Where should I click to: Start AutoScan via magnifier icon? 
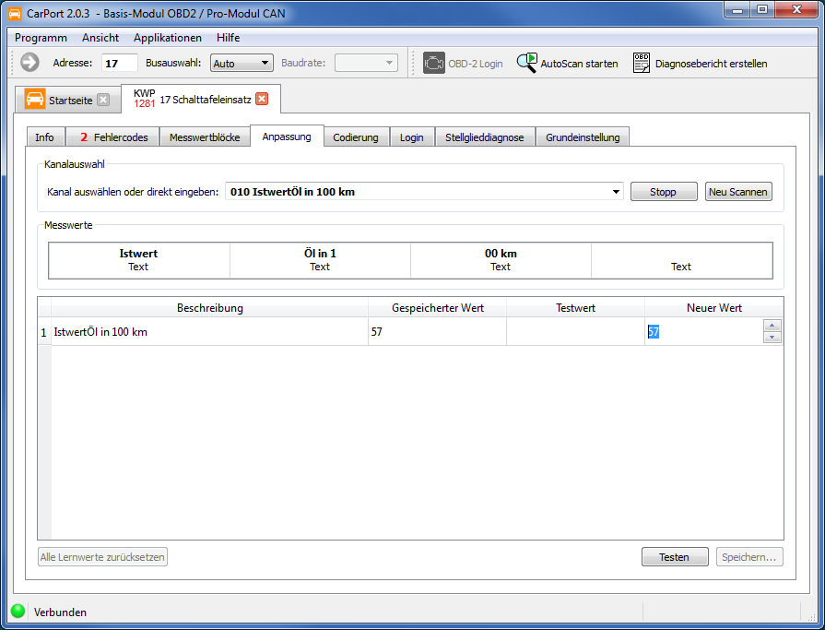tap(526, 63)
